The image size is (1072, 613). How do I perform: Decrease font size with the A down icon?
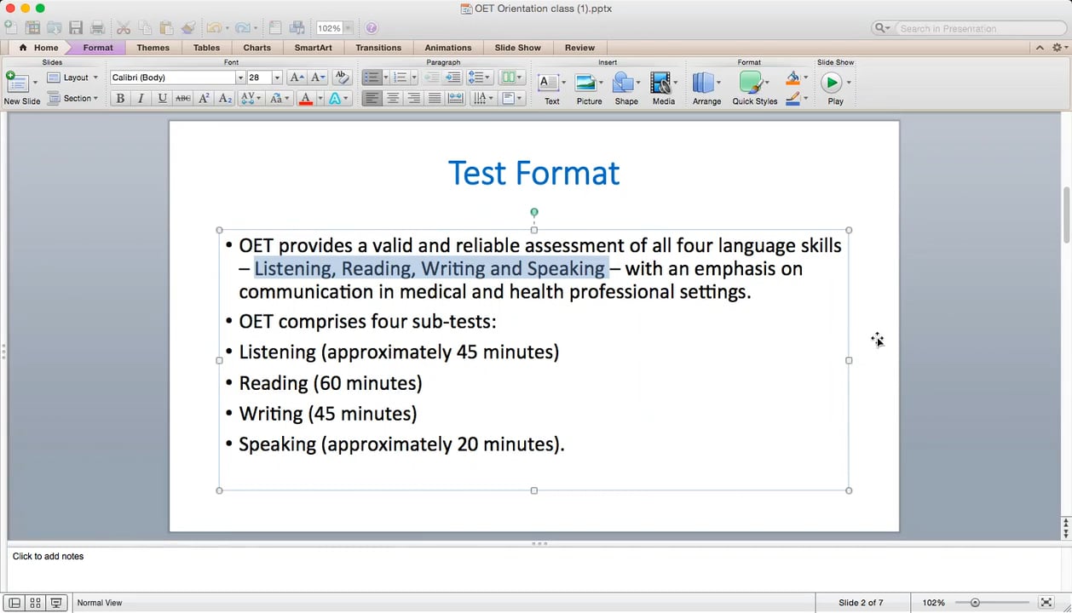pos(318,77)
